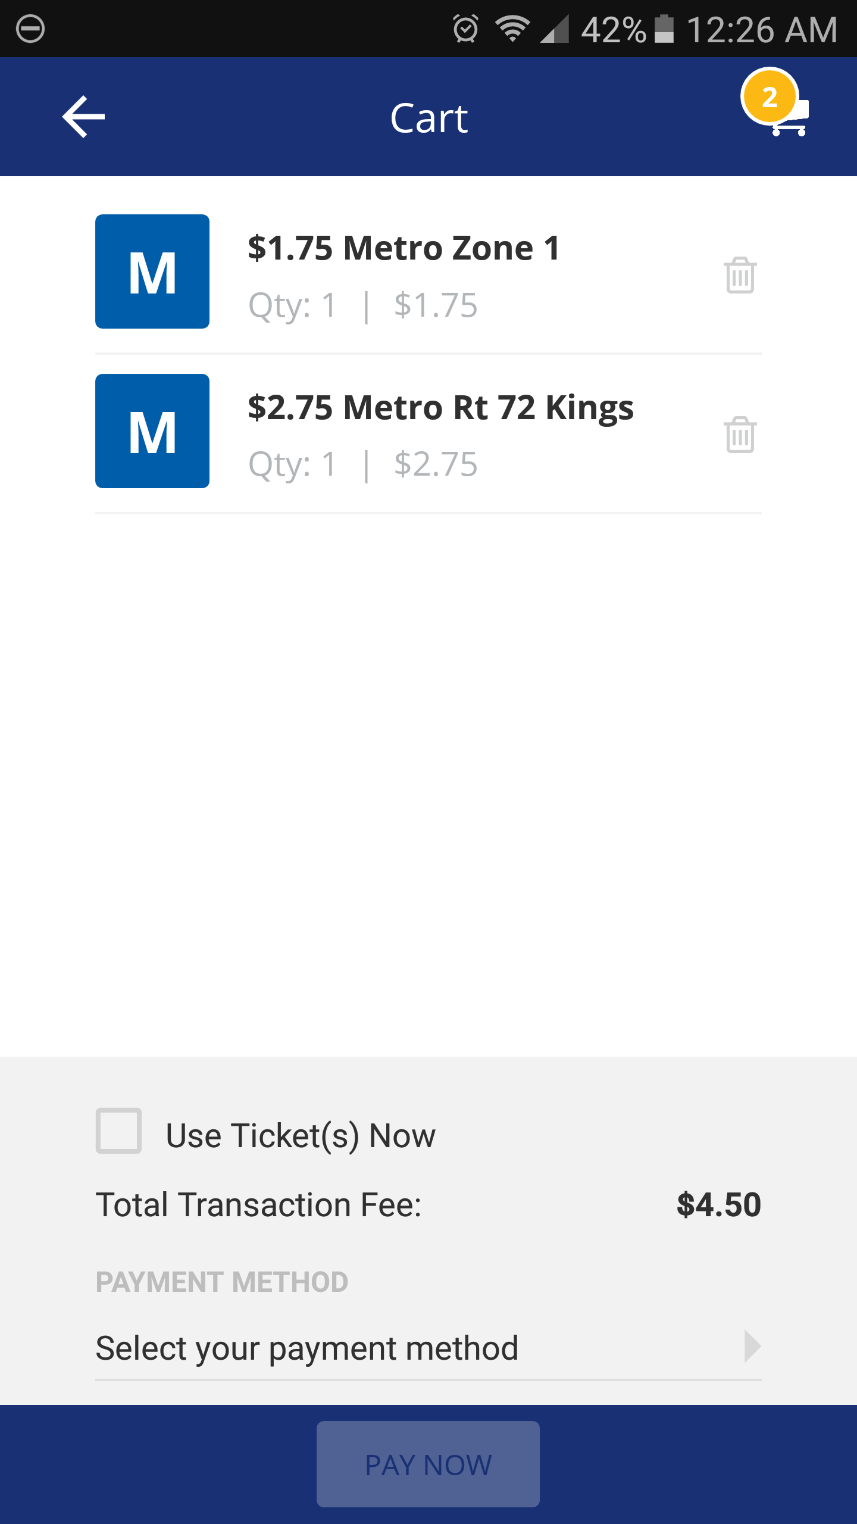Click the PAY NOW button

tap(428, 1464)
